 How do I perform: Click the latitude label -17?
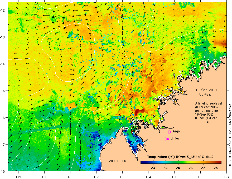click(x=3, y=145)
